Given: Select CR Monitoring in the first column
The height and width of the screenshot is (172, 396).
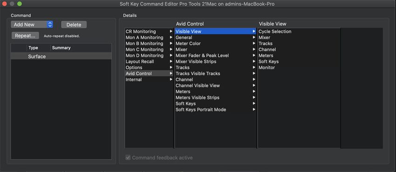Looking at the screenshot, I should coord(149,31).
